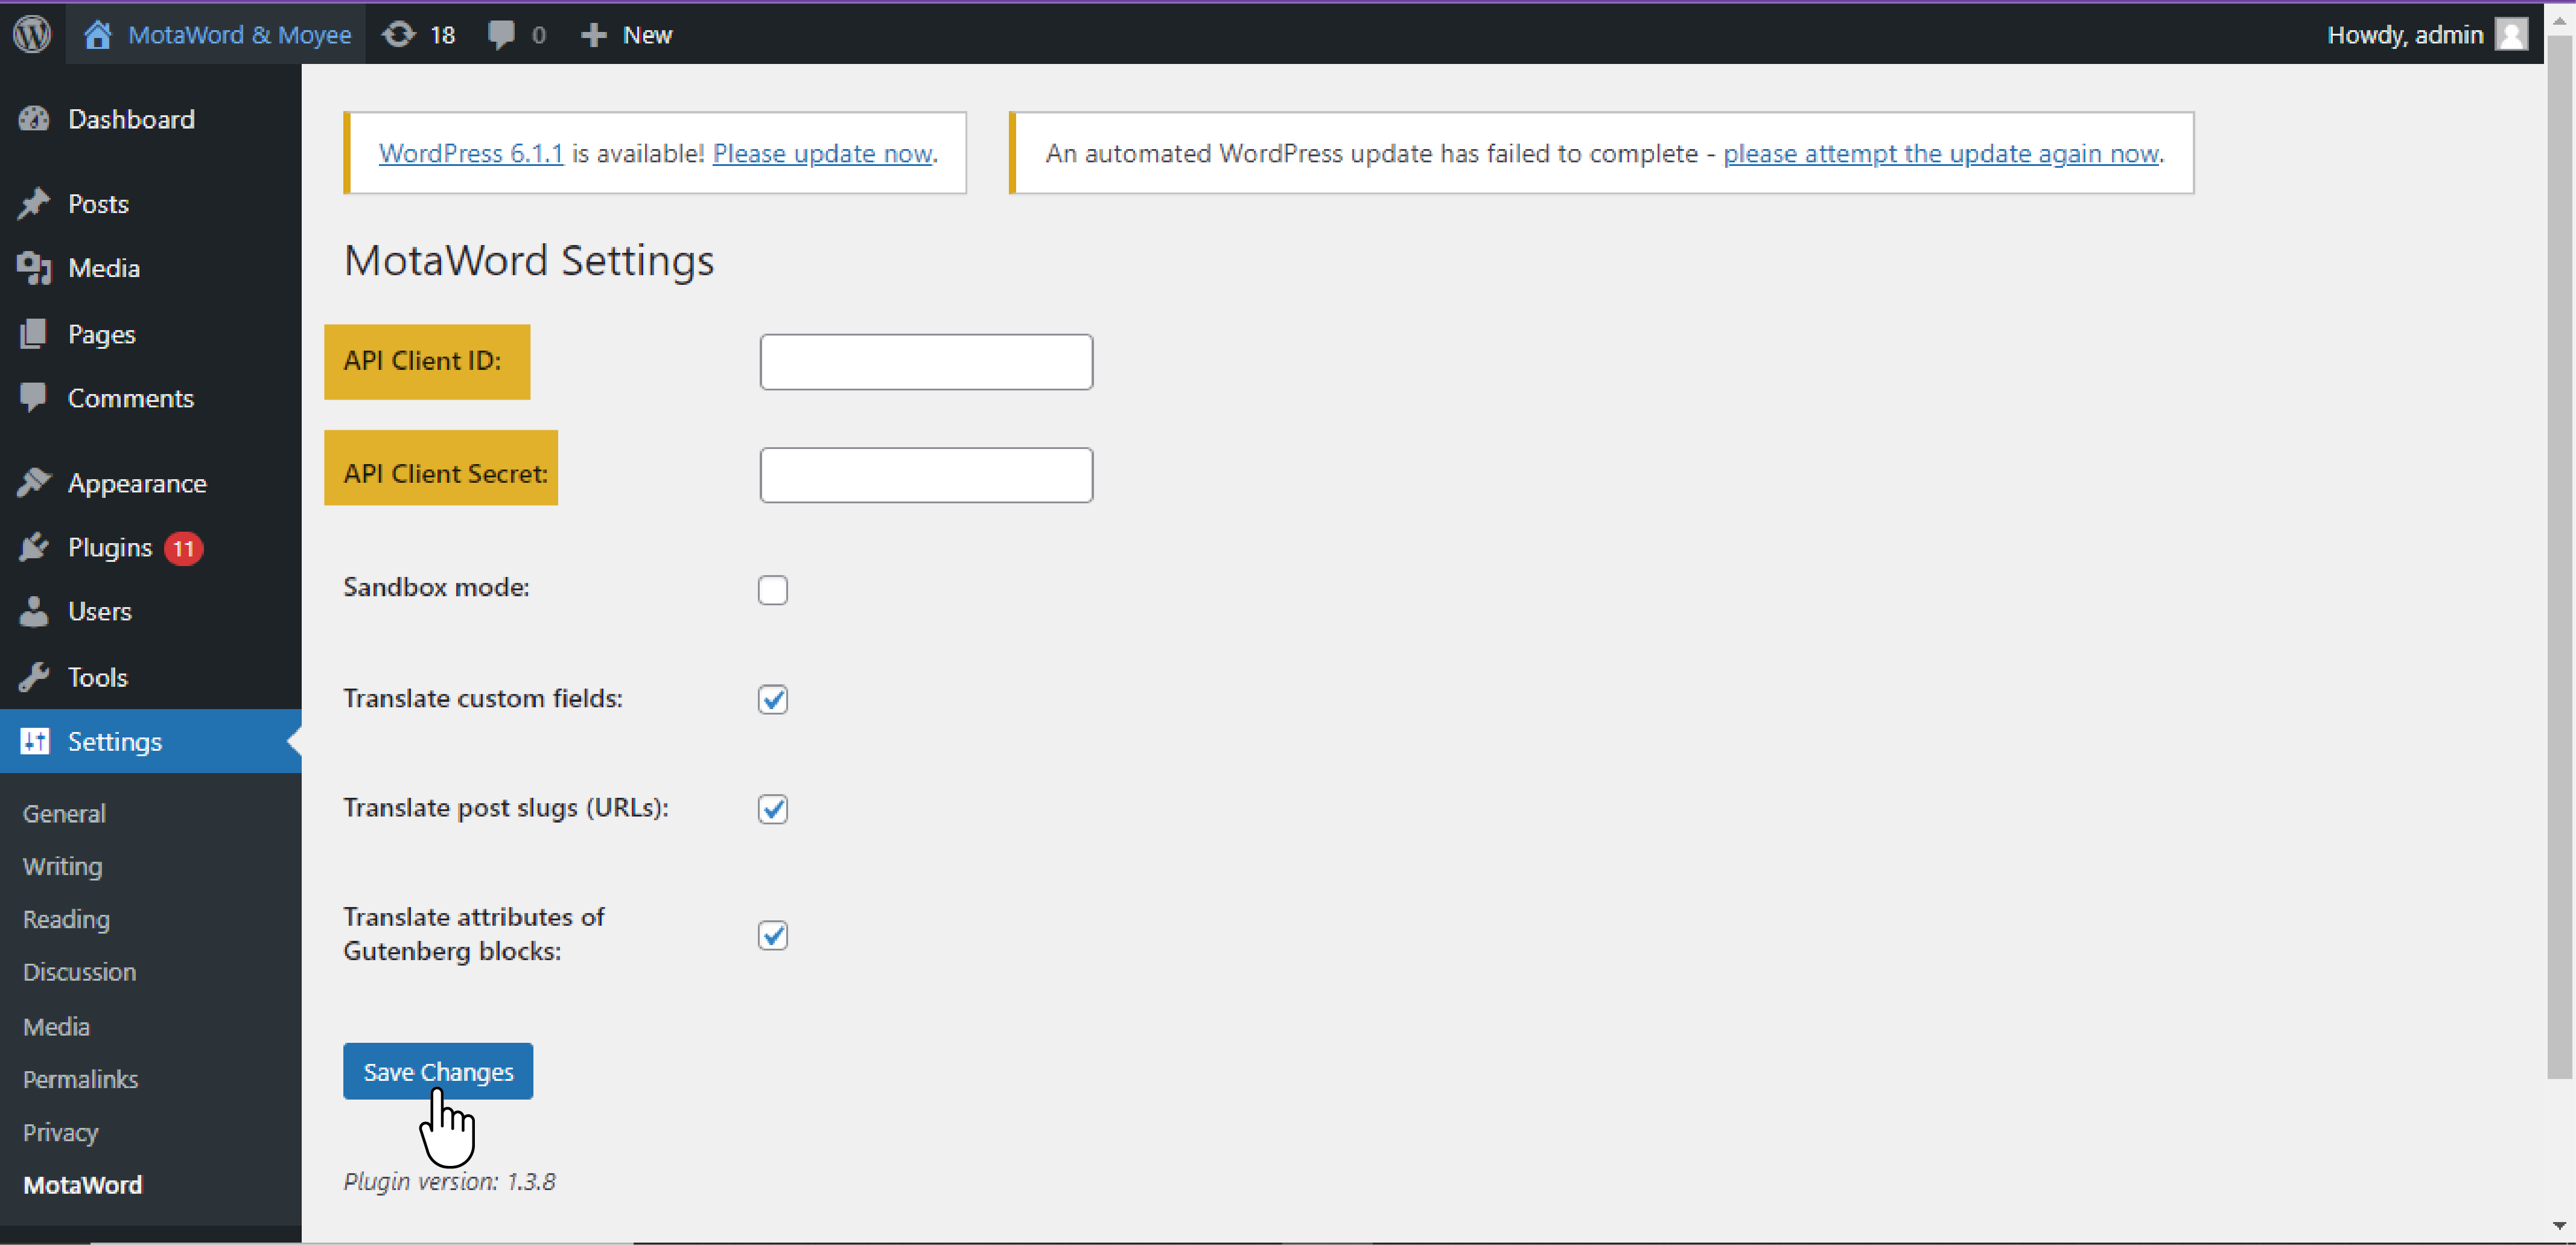Enable the Sandbox mode checkbox
The width and height of the screenshot is (2576, 1245).
point(772,590)
